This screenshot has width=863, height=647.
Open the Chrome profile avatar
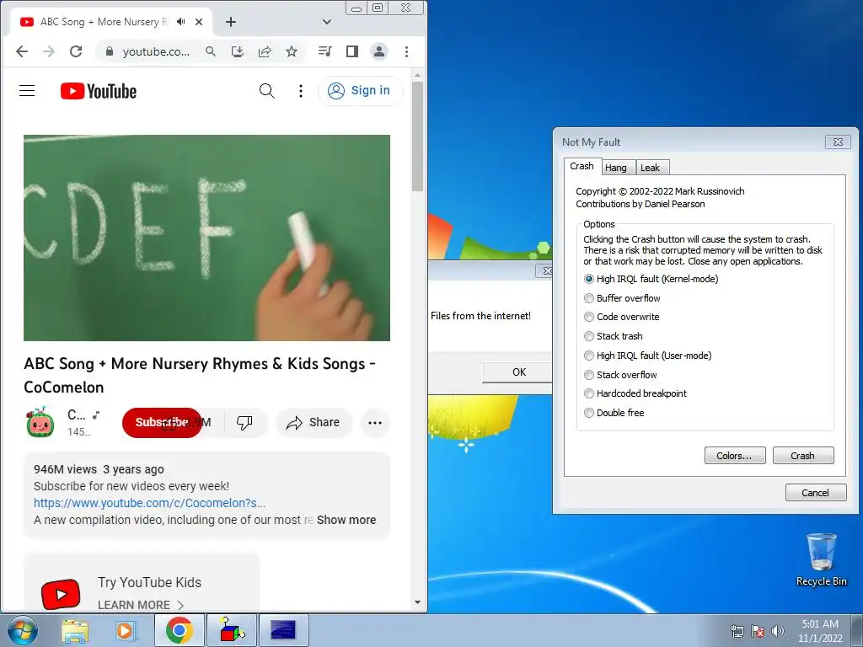(x=379, y=51)
